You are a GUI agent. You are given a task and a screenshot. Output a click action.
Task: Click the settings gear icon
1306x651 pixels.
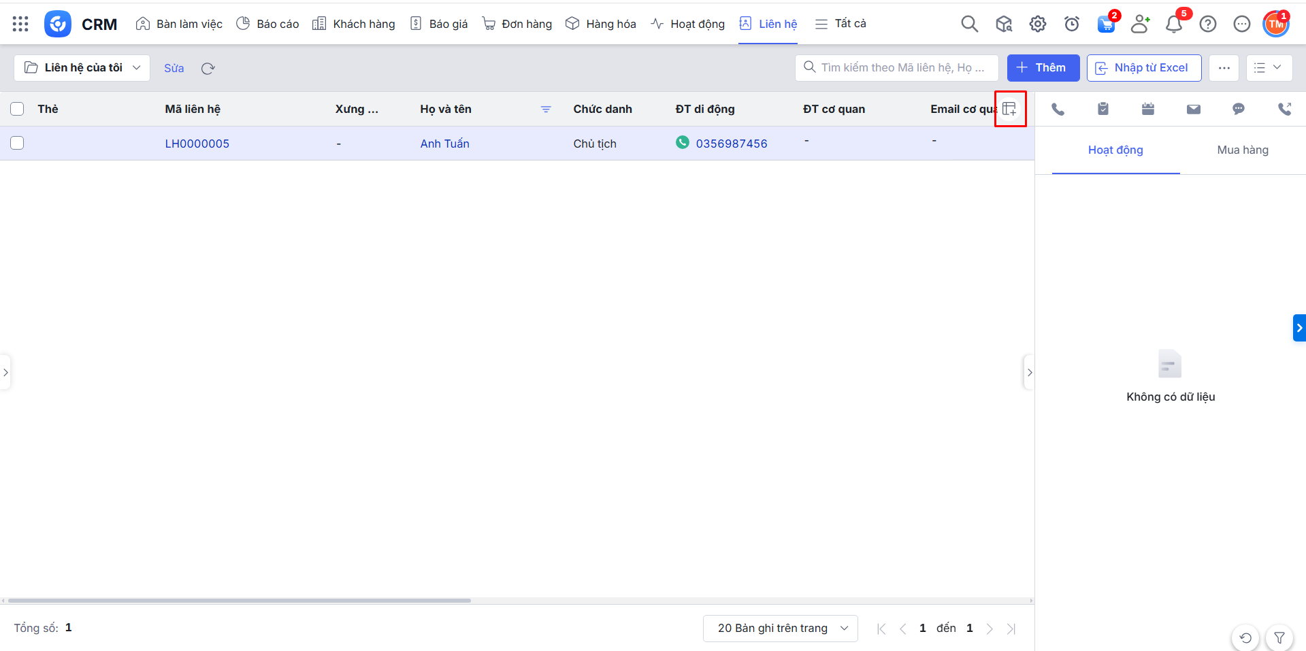pos(1037,24)
